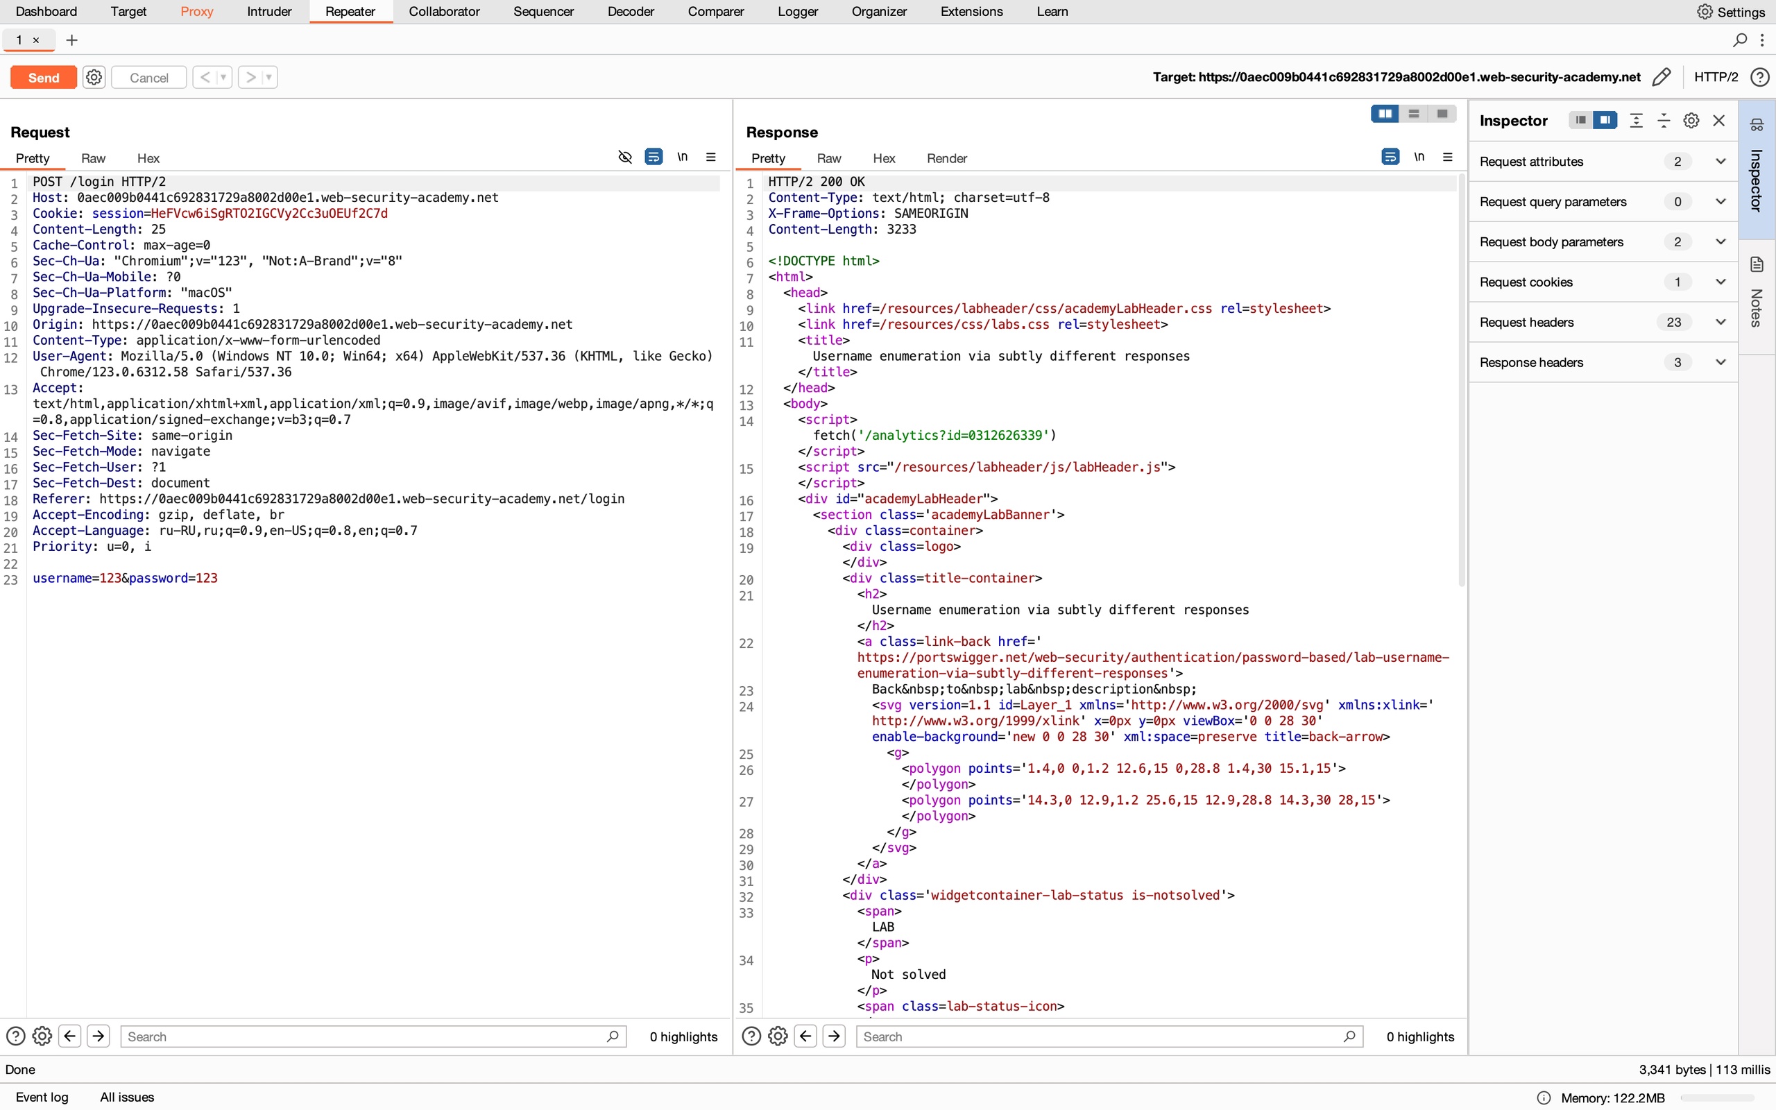This screenshot has height=1110, width=1776.
Task: Expand Response headers section
Action: tap(1603, 362)
